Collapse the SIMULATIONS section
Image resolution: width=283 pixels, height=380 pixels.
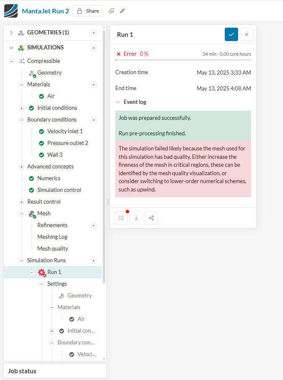11,48
